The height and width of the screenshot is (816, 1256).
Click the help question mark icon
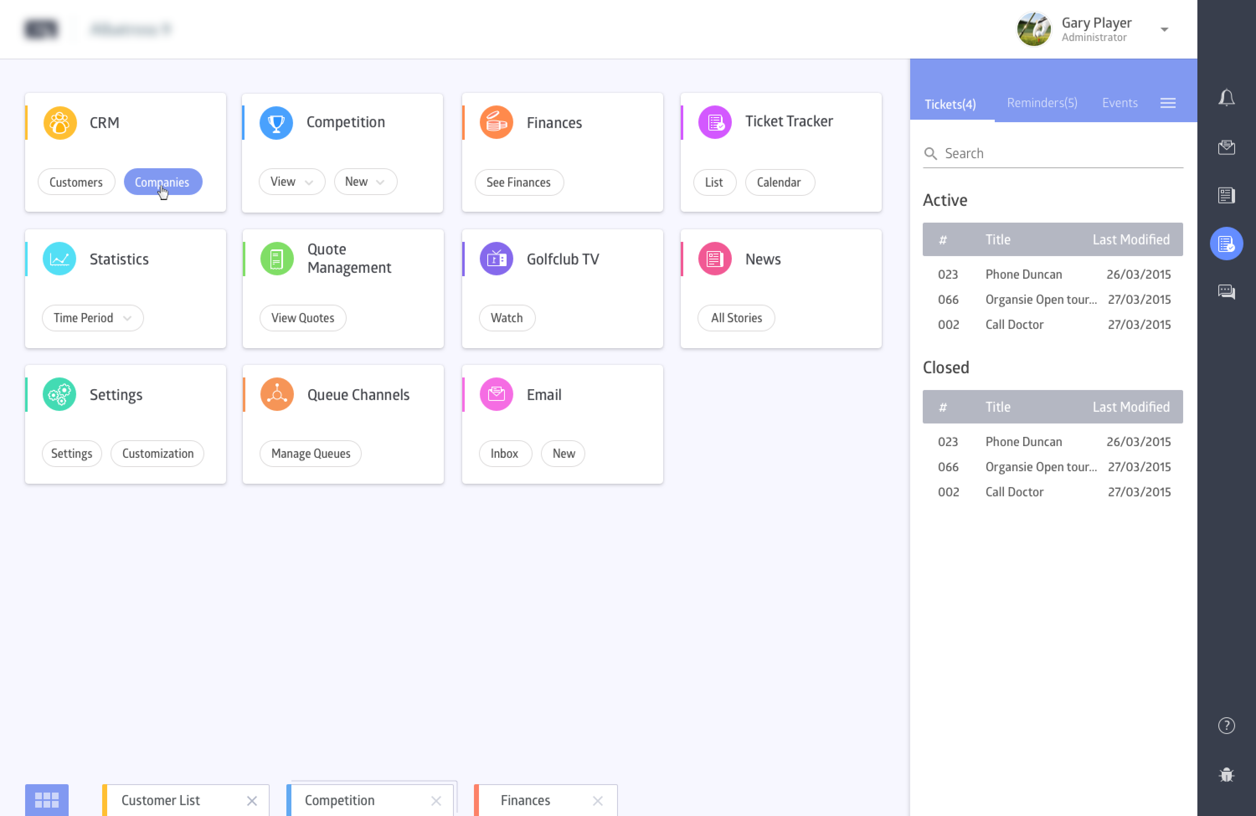pyautogui.click(x=1226, y=726)
